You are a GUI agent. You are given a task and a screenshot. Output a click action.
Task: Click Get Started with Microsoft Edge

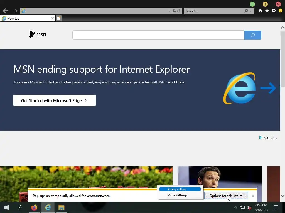click(x=54, y=100)
